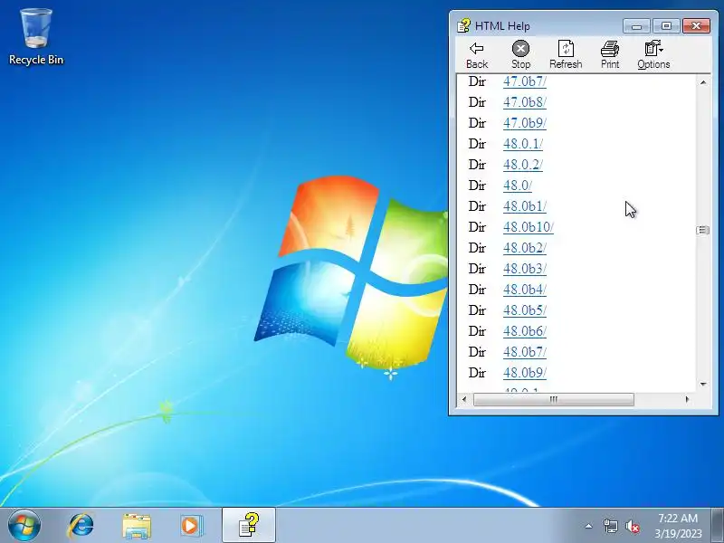Open the network status tray icon
The image size is (724, 543).
610,526
